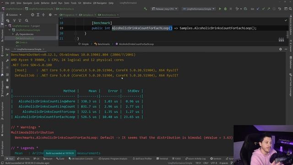Open the run with coverage dropdown icon
Viewport: 293px width, 165px height.
[x=239, y=9]
